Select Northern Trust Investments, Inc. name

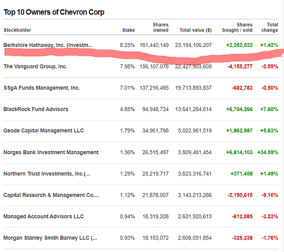pos(47,174)
